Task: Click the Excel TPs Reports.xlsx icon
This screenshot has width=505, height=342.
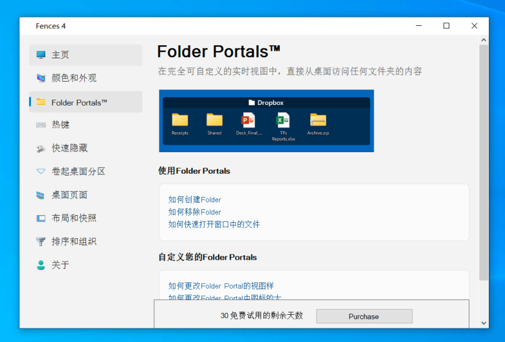Action: (x=283, y=120)
